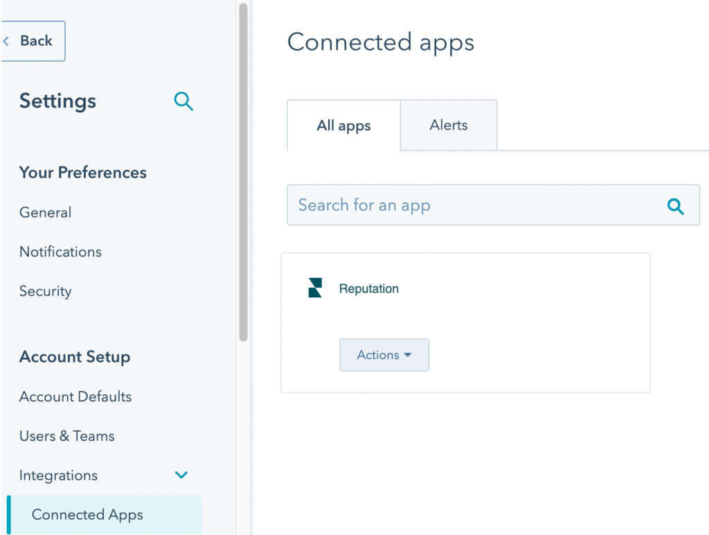
Task: Collapse Integrations using the chevron arrow
Action: coord(181,475)
